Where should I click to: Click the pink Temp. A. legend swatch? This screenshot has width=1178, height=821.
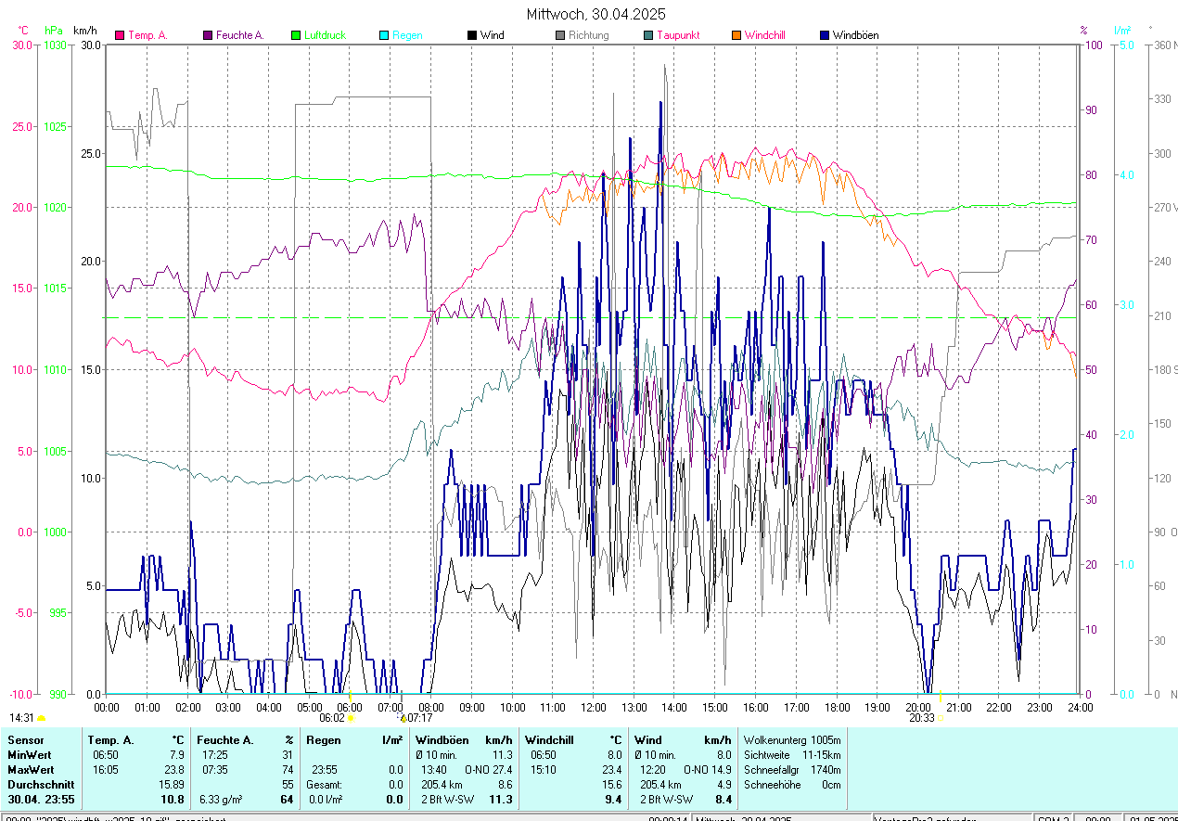tap(120, 35)
